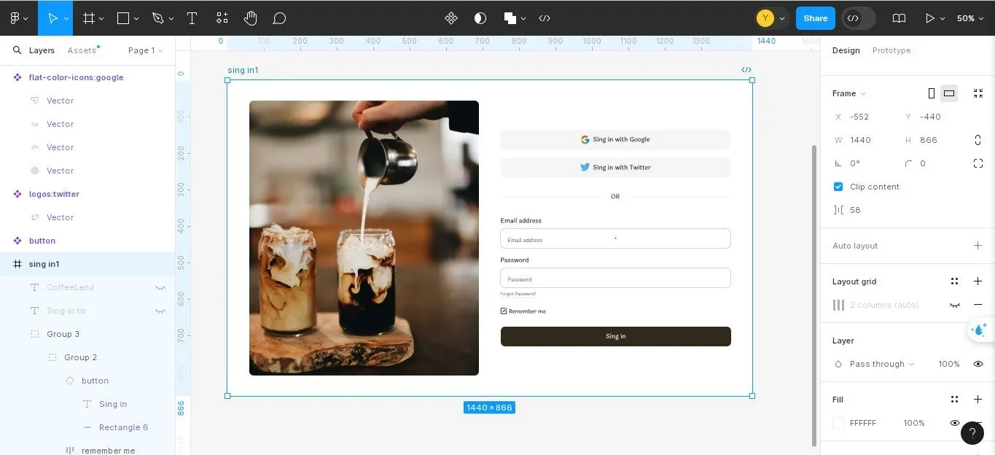Hide the layer using Pass through eye toggle

978,364
